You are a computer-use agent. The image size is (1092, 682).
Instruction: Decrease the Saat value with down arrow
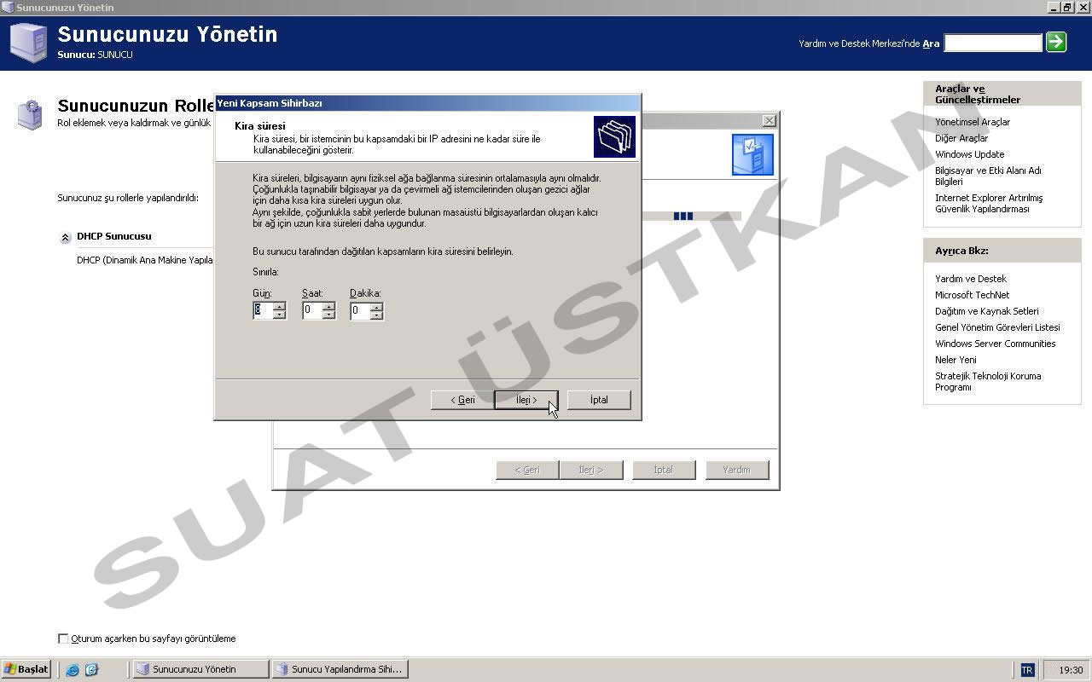click(328, 315)
